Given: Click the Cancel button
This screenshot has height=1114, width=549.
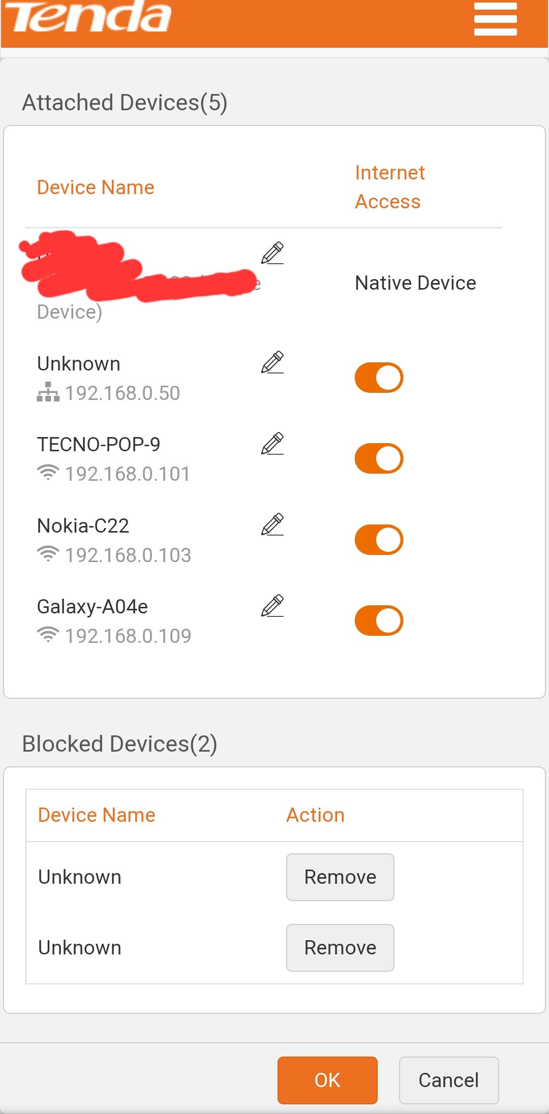Looking at the screenshot, I should (x=448, y=1080).
